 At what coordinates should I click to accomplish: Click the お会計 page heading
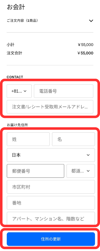click(16, 7)
